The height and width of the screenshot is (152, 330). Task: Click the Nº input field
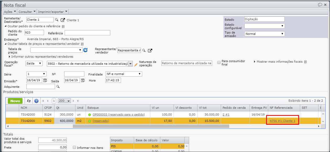[74, 74]
